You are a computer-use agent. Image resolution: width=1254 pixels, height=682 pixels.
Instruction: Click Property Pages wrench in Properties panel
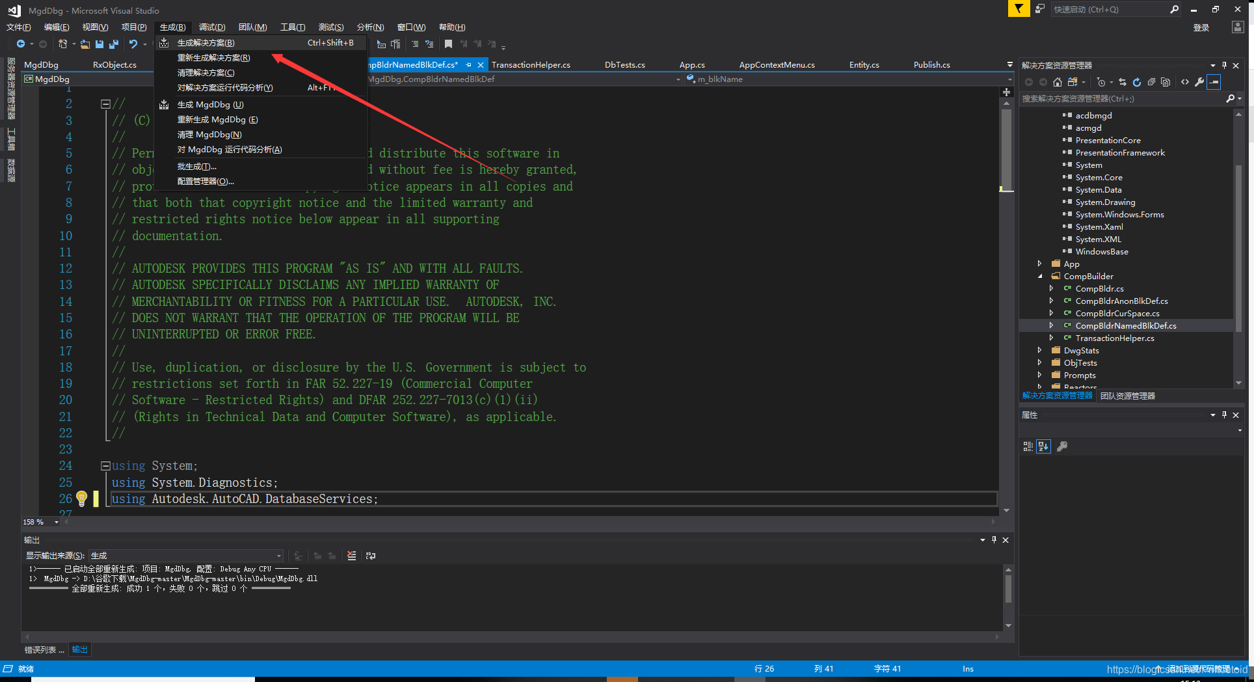pyautogui.click(x=1062, y=446)
